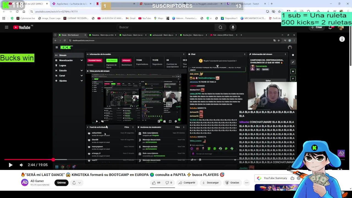Expand Monetización in Kick sidebar

click(69, 61)
